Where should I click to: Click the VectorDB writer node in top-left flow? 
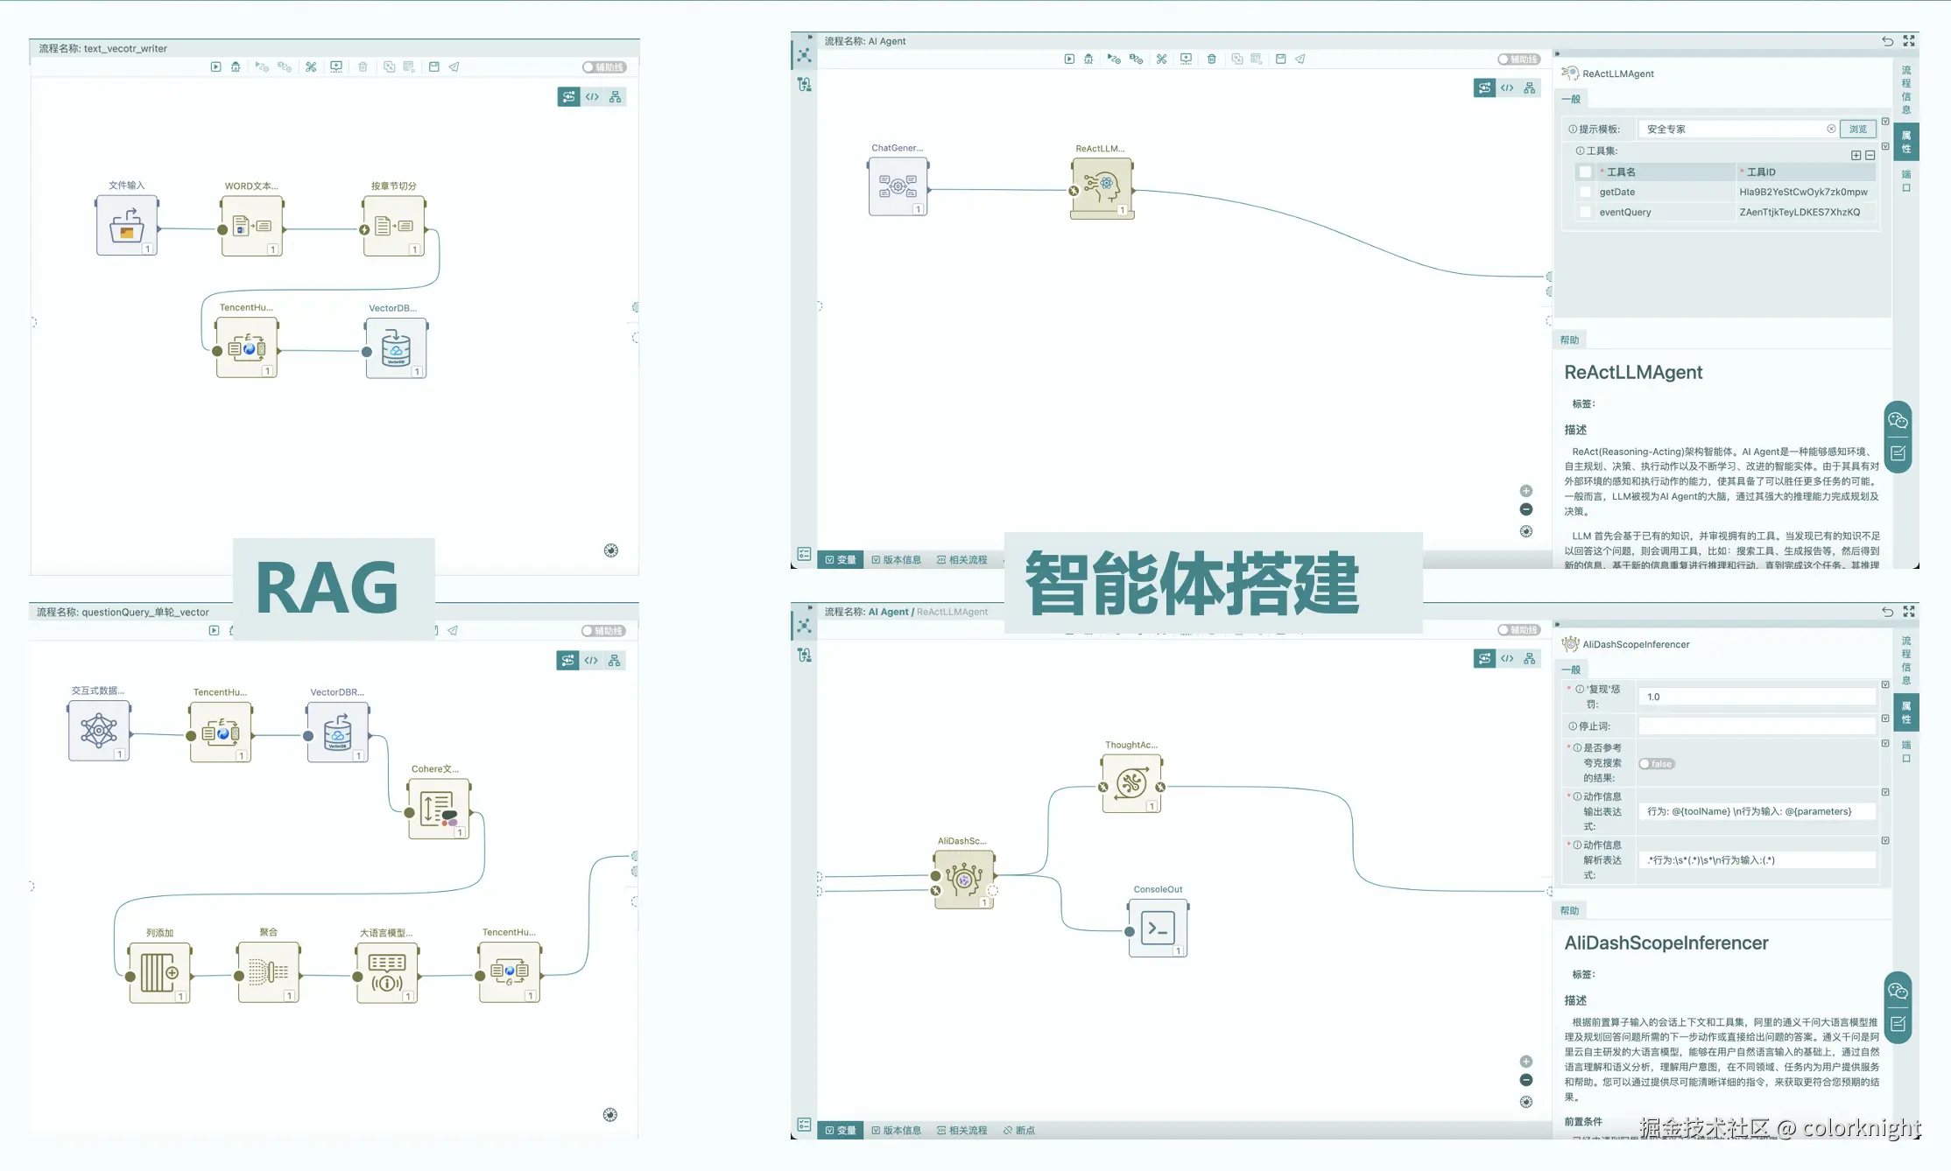click(x=396, y=348)
